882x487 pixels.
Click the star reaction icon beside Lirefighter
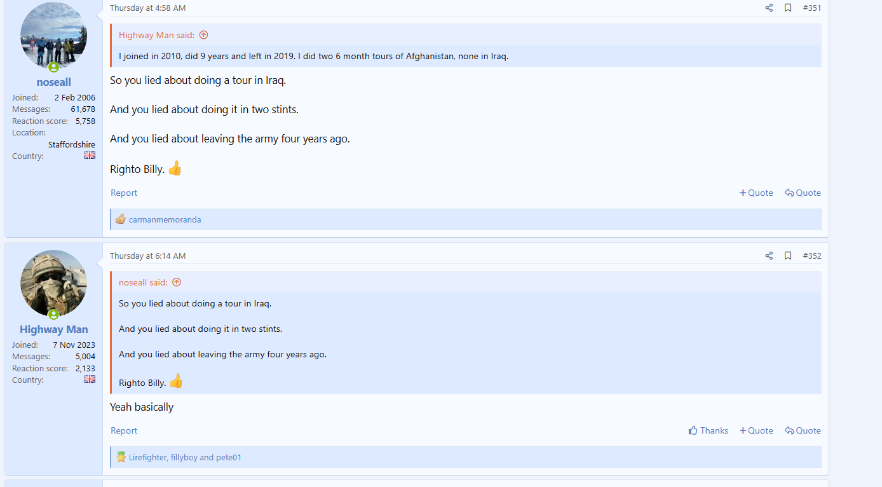(x=121, y=457)
